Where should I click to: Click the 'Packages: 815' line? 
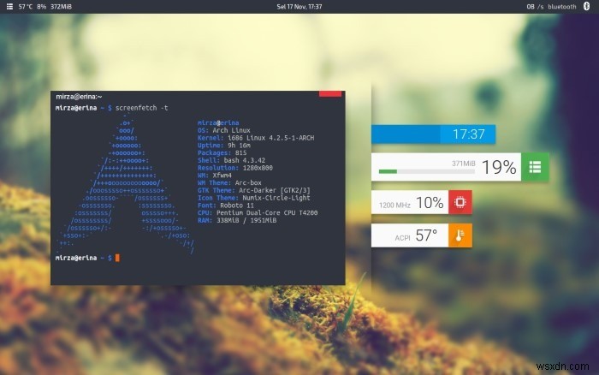[x=222, y=153]
